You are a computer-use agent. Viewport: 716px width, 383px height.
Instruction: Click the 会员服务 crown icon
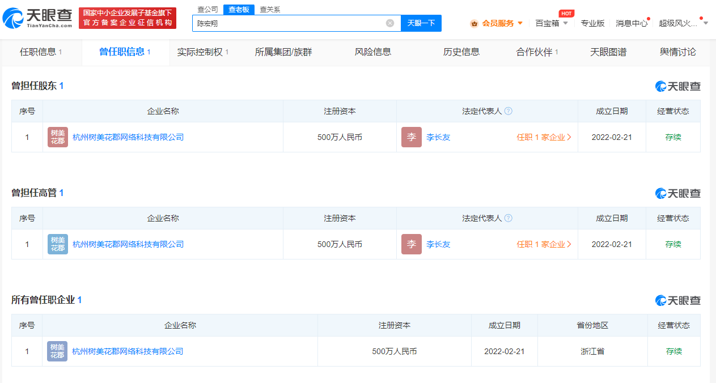pyautogui.click(x=474, y=23)
